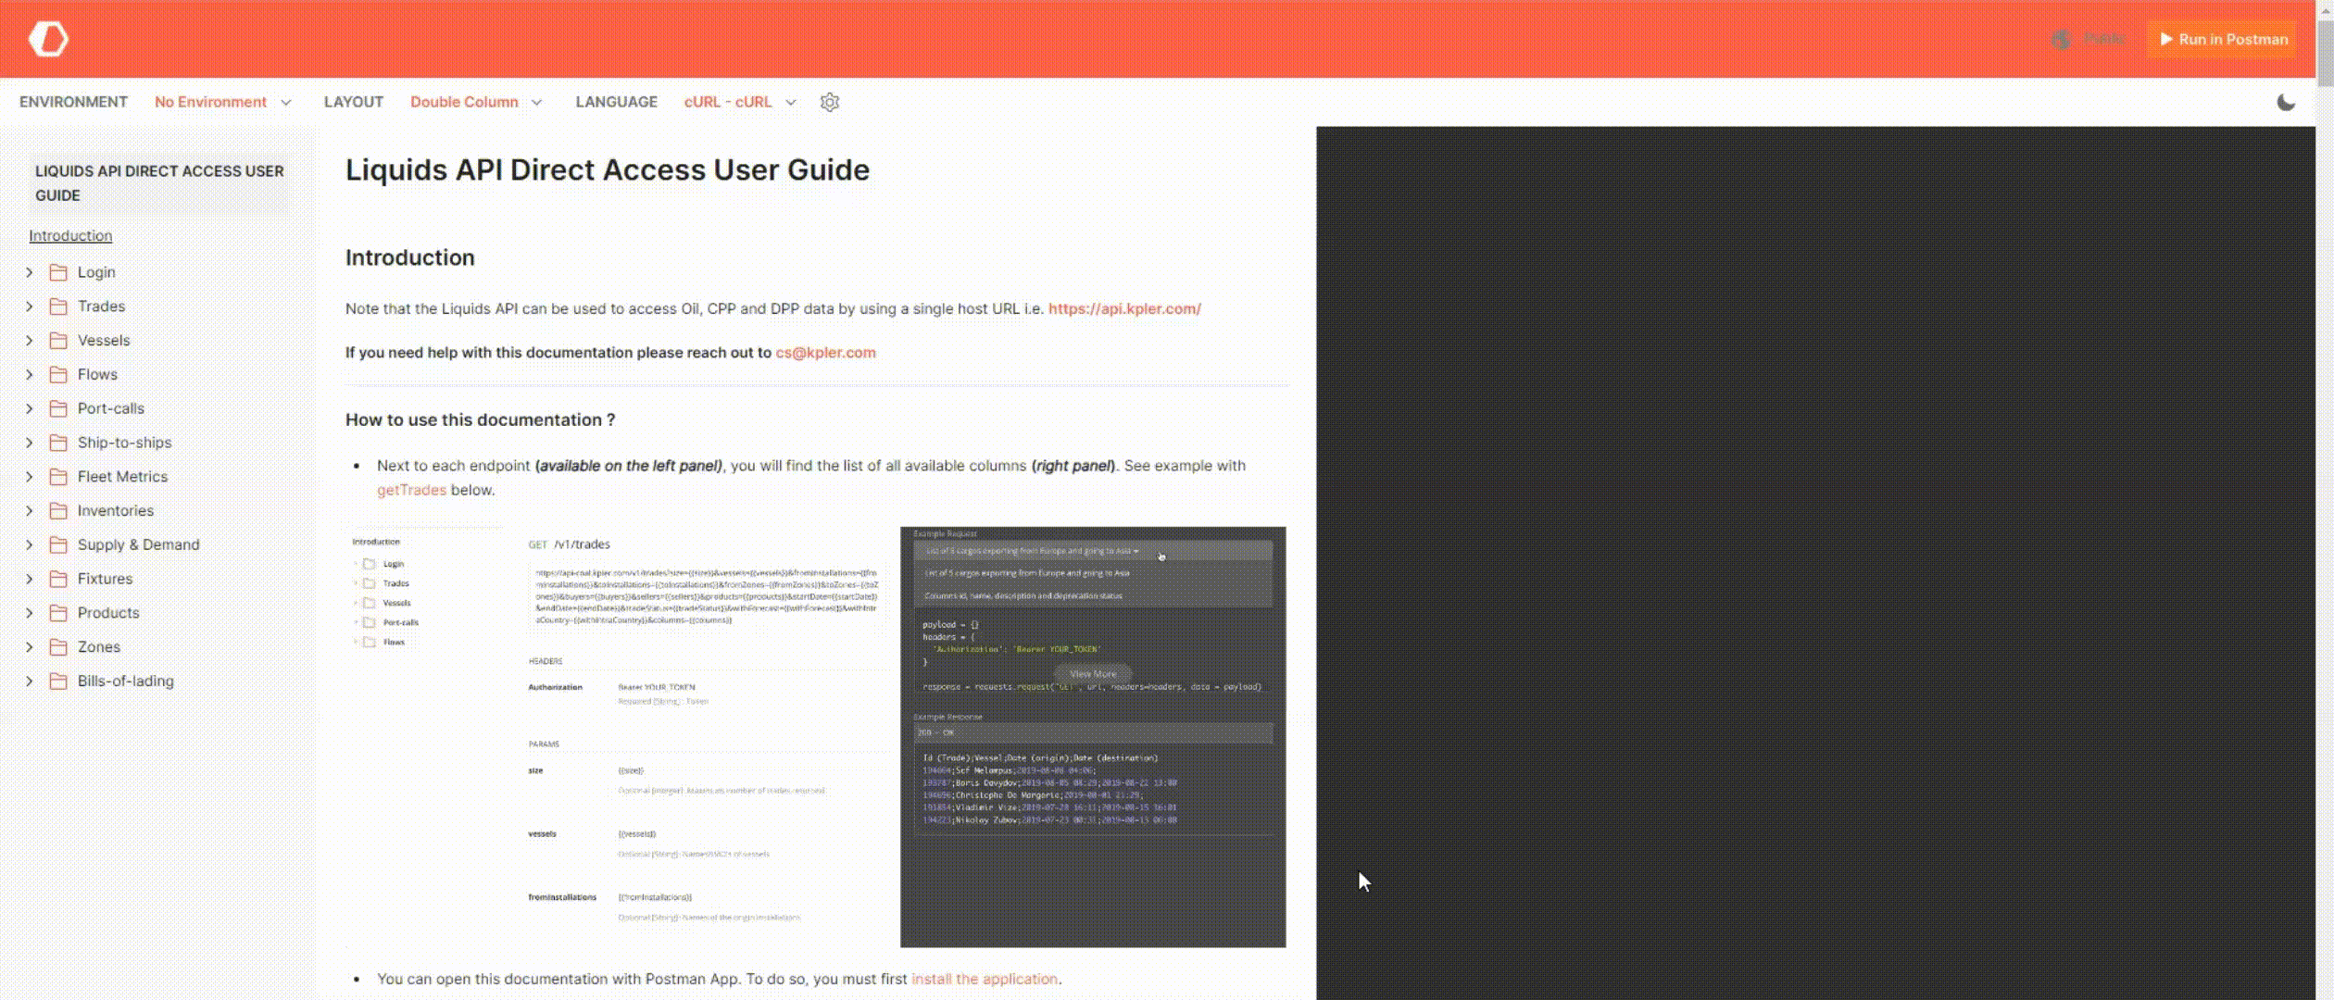Expand the Login folder chevron

pyautogui.click(x=30, y=272)
